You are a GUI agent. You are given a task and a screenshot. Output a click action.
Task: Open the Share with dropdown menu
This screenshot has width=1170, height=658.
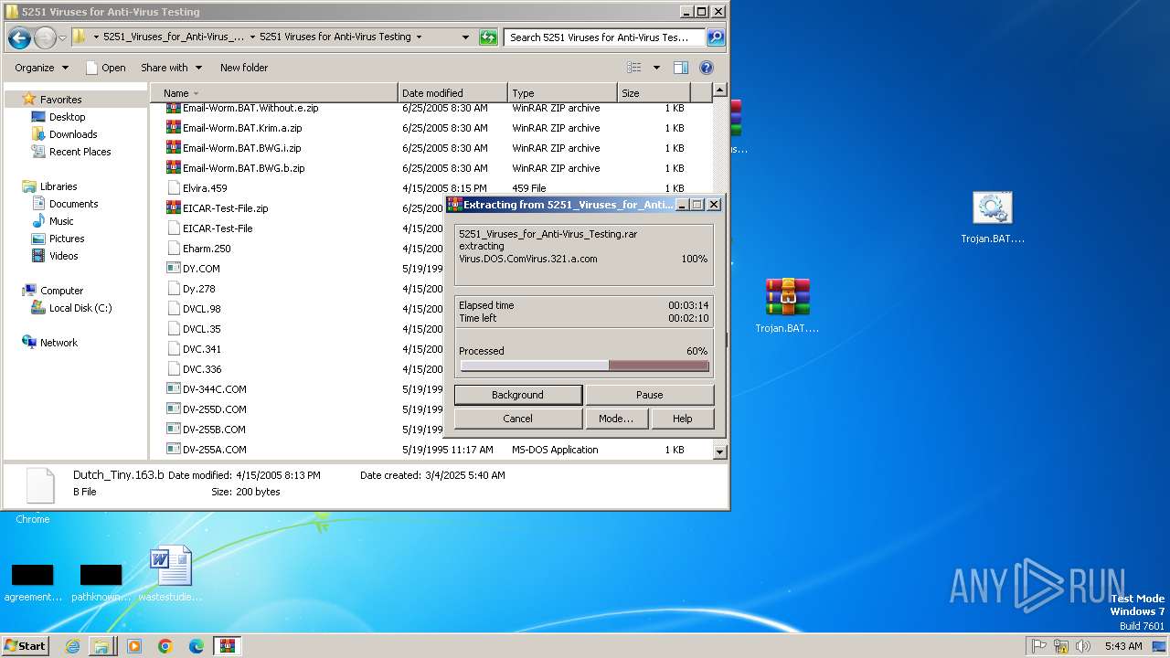click(170, 68)
